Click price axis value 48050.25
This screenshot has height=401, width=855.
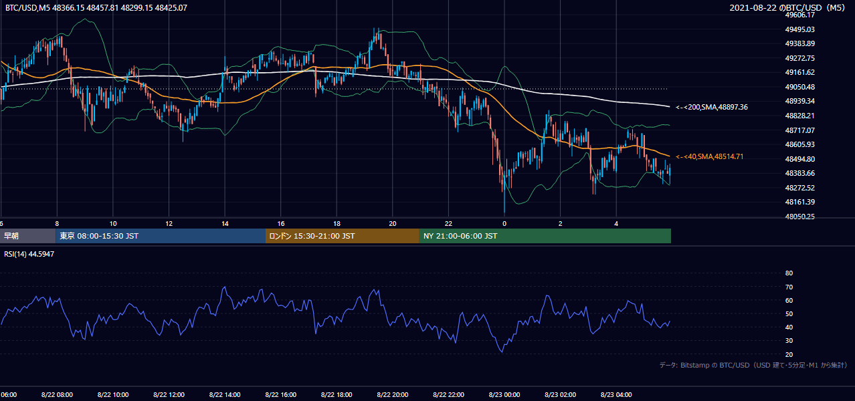coord(800,217)
